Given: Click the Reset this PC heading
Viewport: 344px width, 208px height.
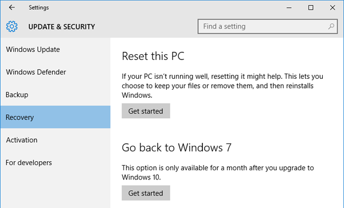Looking at the screenshot, I should (153, 56).
